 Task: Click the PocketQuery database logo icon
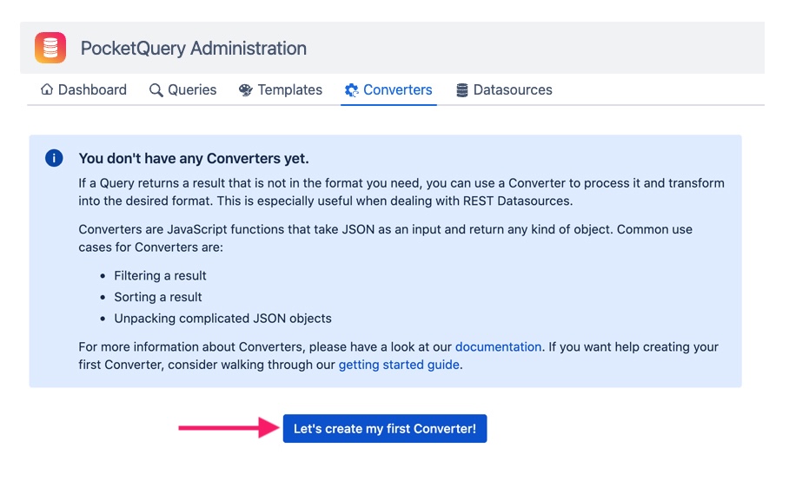50,48
